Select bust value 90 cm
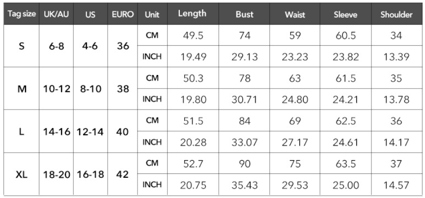Screen dimensions: 425x198 point(244,163)
